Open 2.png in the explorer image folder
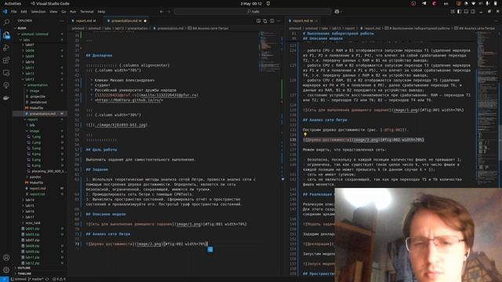 (36, 143)
